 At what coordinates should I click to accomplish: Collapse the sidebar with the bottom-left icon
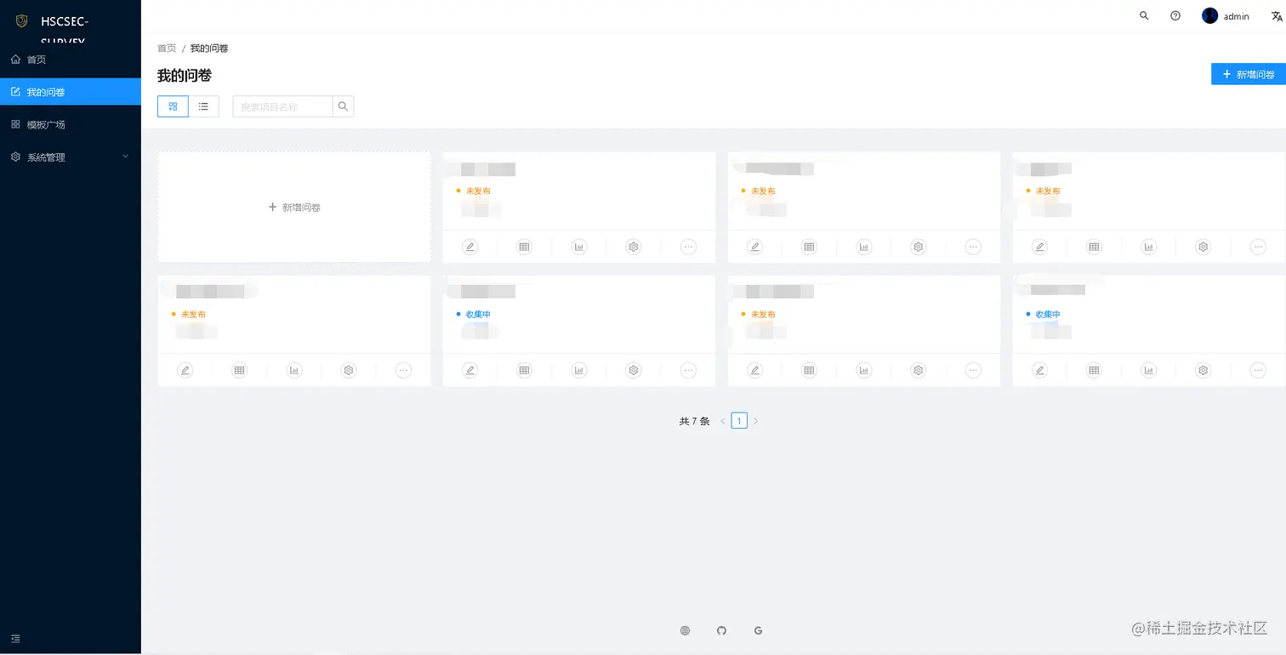15,638
